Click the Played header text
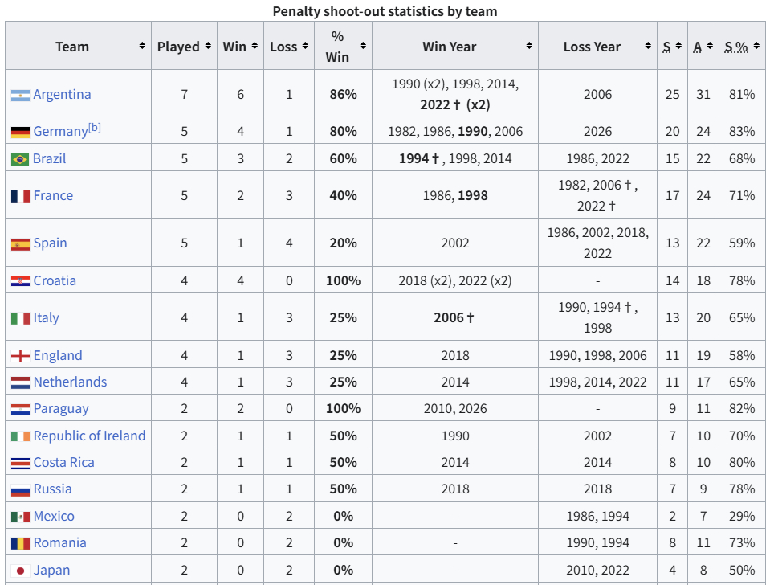This screenshot has width=770, height=585. [178, 47]
